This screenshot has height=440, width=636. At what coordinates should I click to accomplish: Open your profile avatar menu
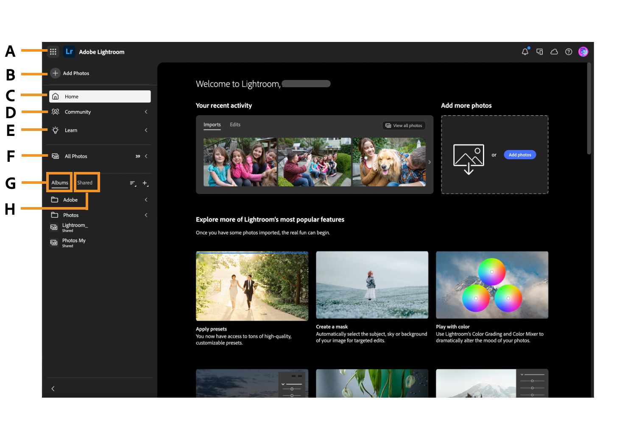pos(583,52)
